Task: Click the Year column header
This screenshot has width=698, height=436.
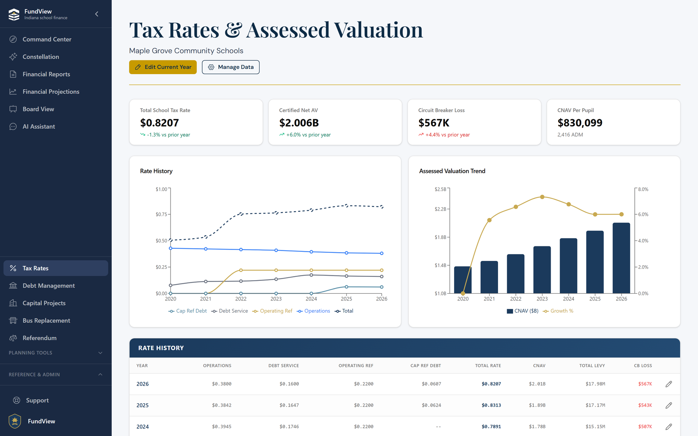Action: click(142, 366)
